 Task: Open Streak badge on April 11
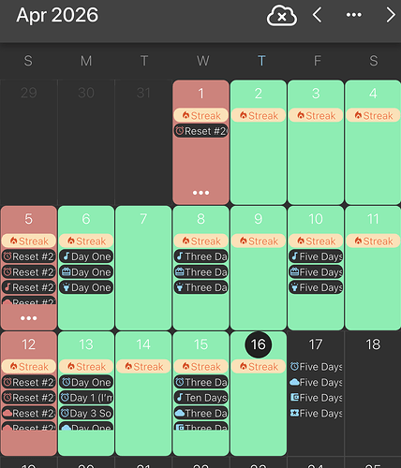[373, 241]
